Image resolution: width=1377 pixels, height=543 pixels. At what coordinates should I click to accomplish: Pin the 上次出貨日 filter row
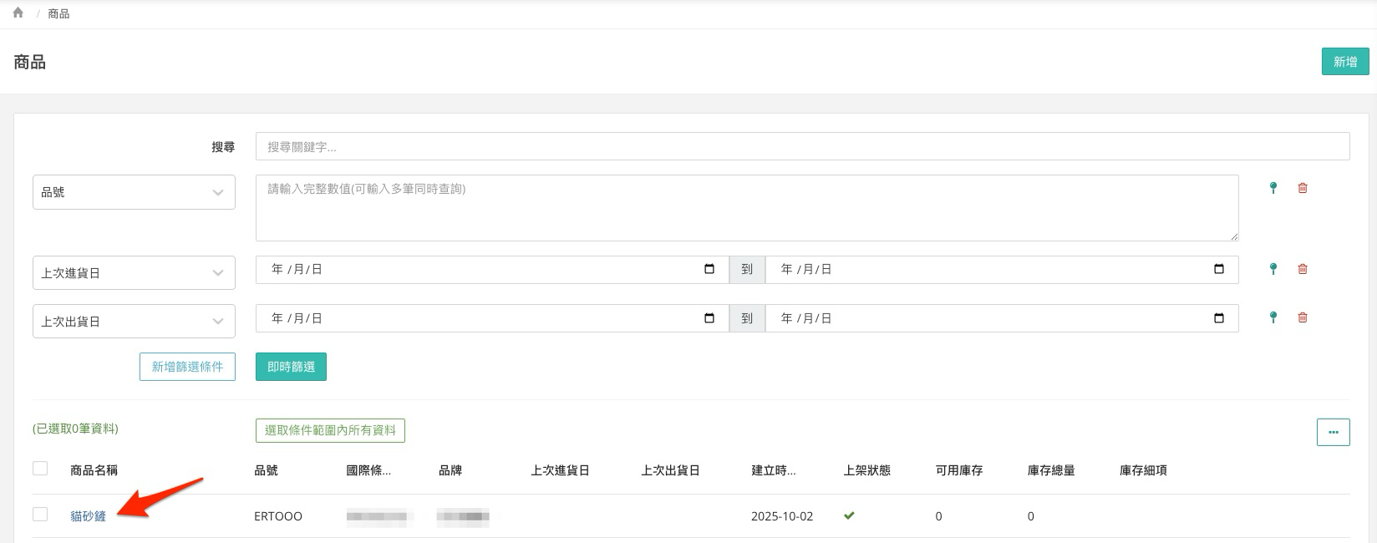(x=1273, y=317)
